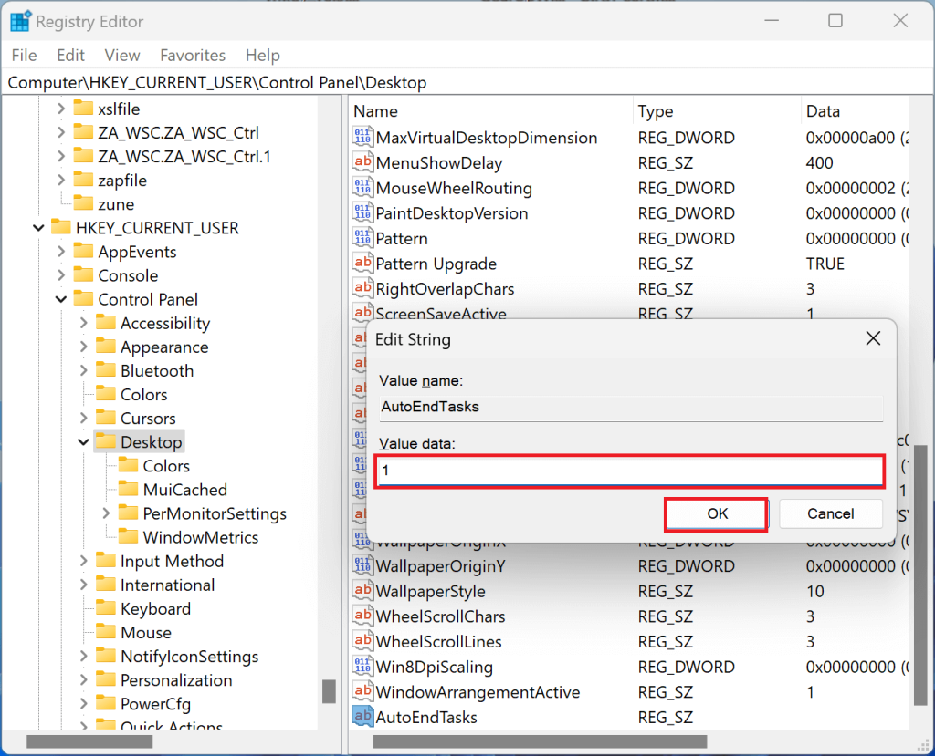The height and width of the screenshot is (756, 935).
Task: Click the DWORD icon next to Win8DpiScaling
Action: coord(362,668)
